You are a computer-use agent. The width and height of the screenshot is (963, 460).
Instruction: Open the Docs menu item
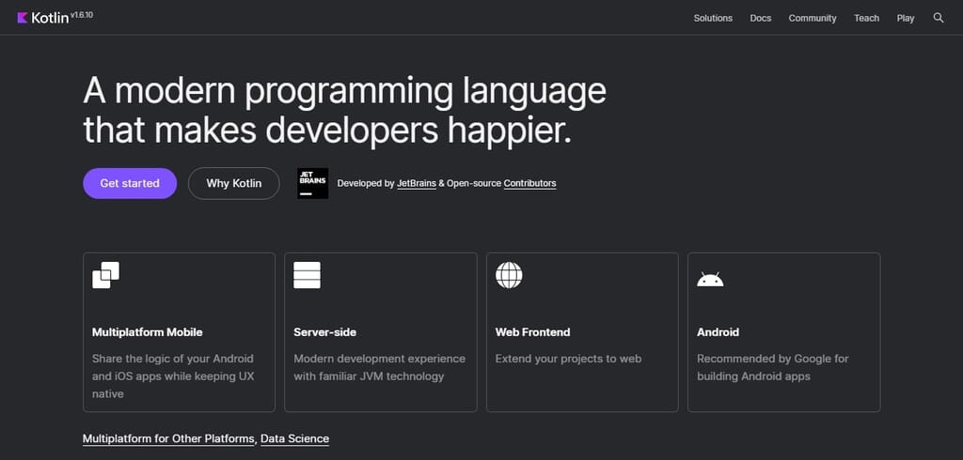(x=760, y=19)
